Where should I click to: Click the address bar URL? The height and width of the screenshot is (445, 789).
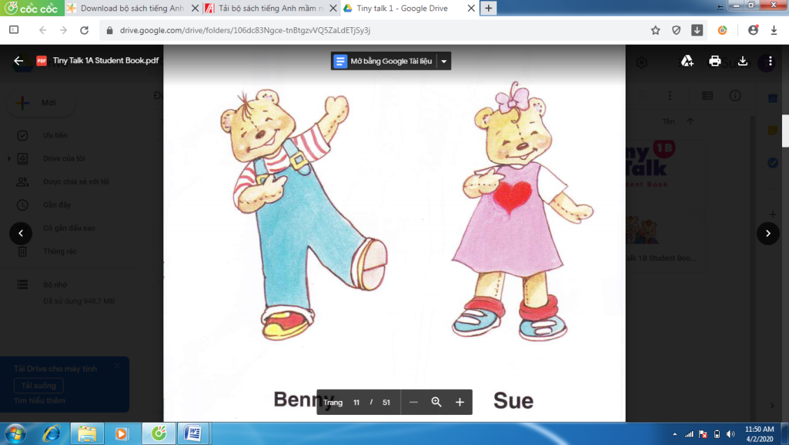pos(245,30)
